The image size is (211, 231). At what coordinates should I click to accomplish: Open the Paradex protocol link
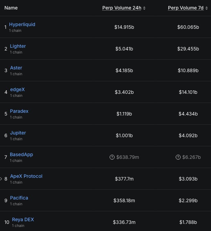point(19,111)
